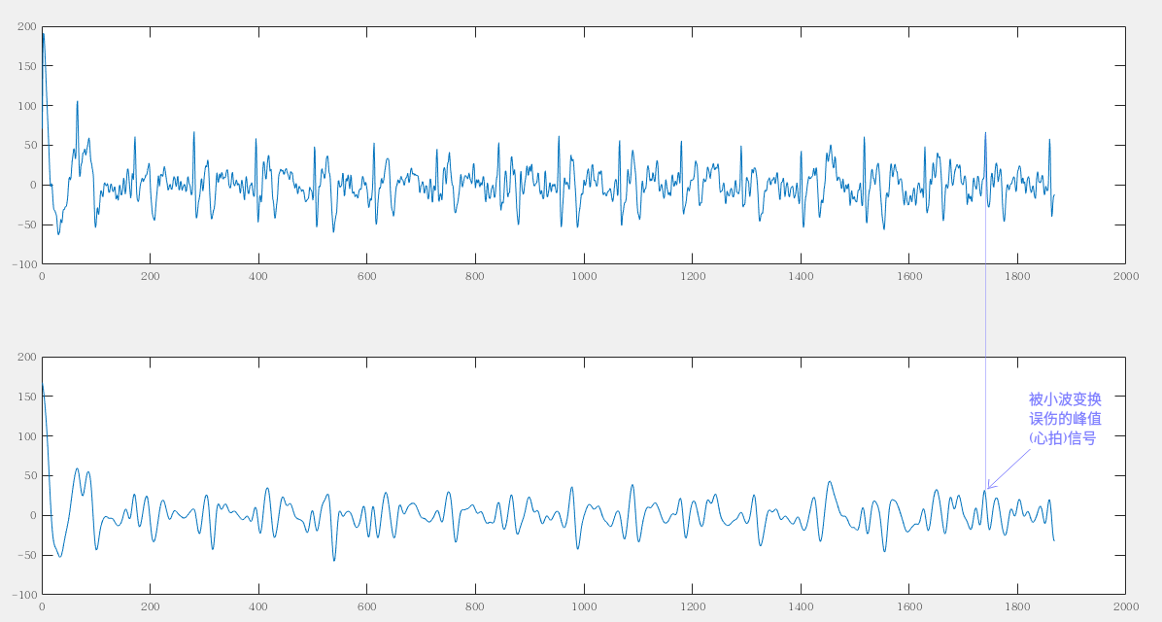Viewport: 1162px width, 622px height.
Task: Pick x-axis tick 600 under lower plot
Action: (x=367, y=606)
